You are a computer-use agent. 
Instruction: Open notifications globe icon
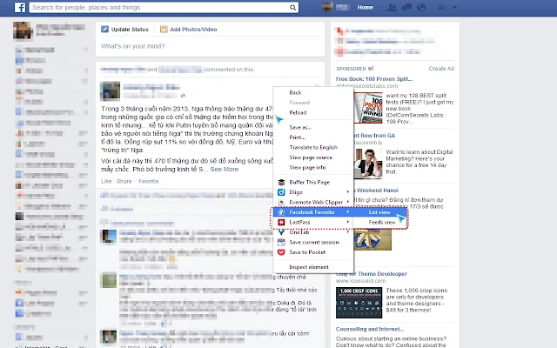point(421,8)
